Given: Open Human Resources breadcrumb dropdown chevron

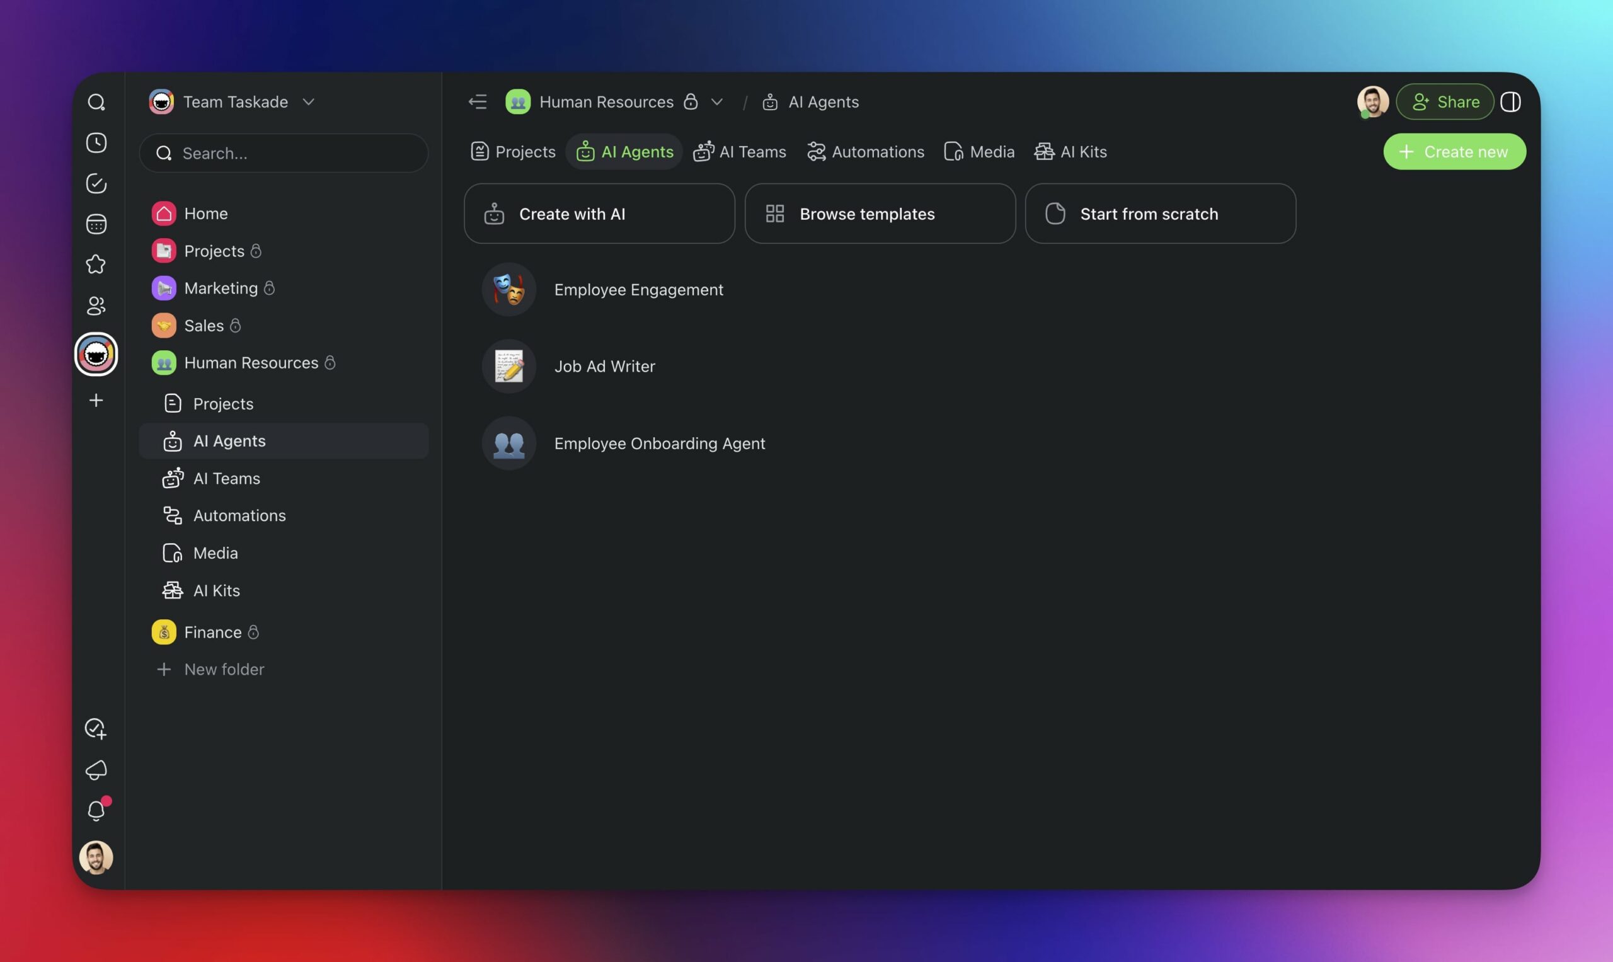Looking at the screenshot, I should 716,102.
